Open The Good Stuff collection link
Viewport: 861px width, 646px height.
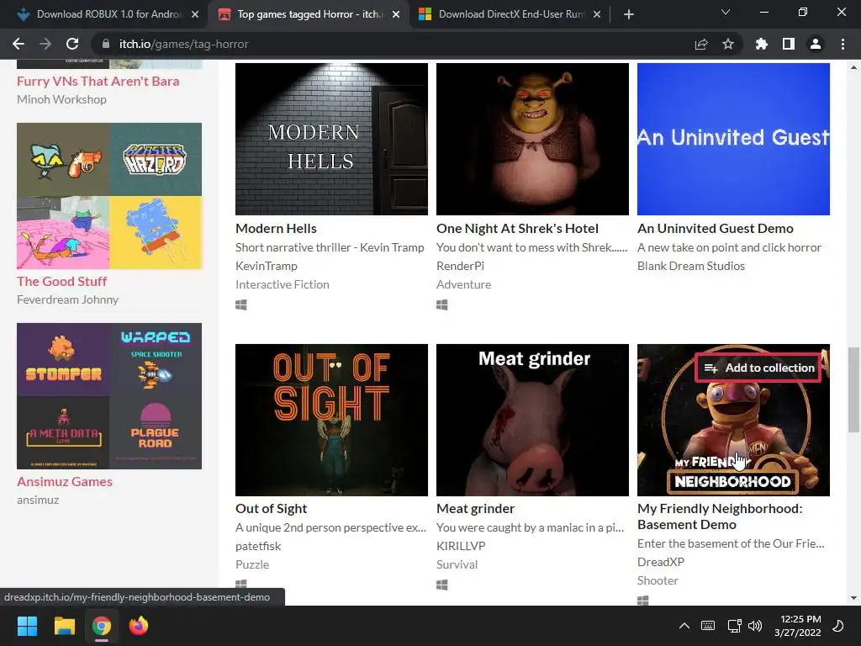click(62, 281)
